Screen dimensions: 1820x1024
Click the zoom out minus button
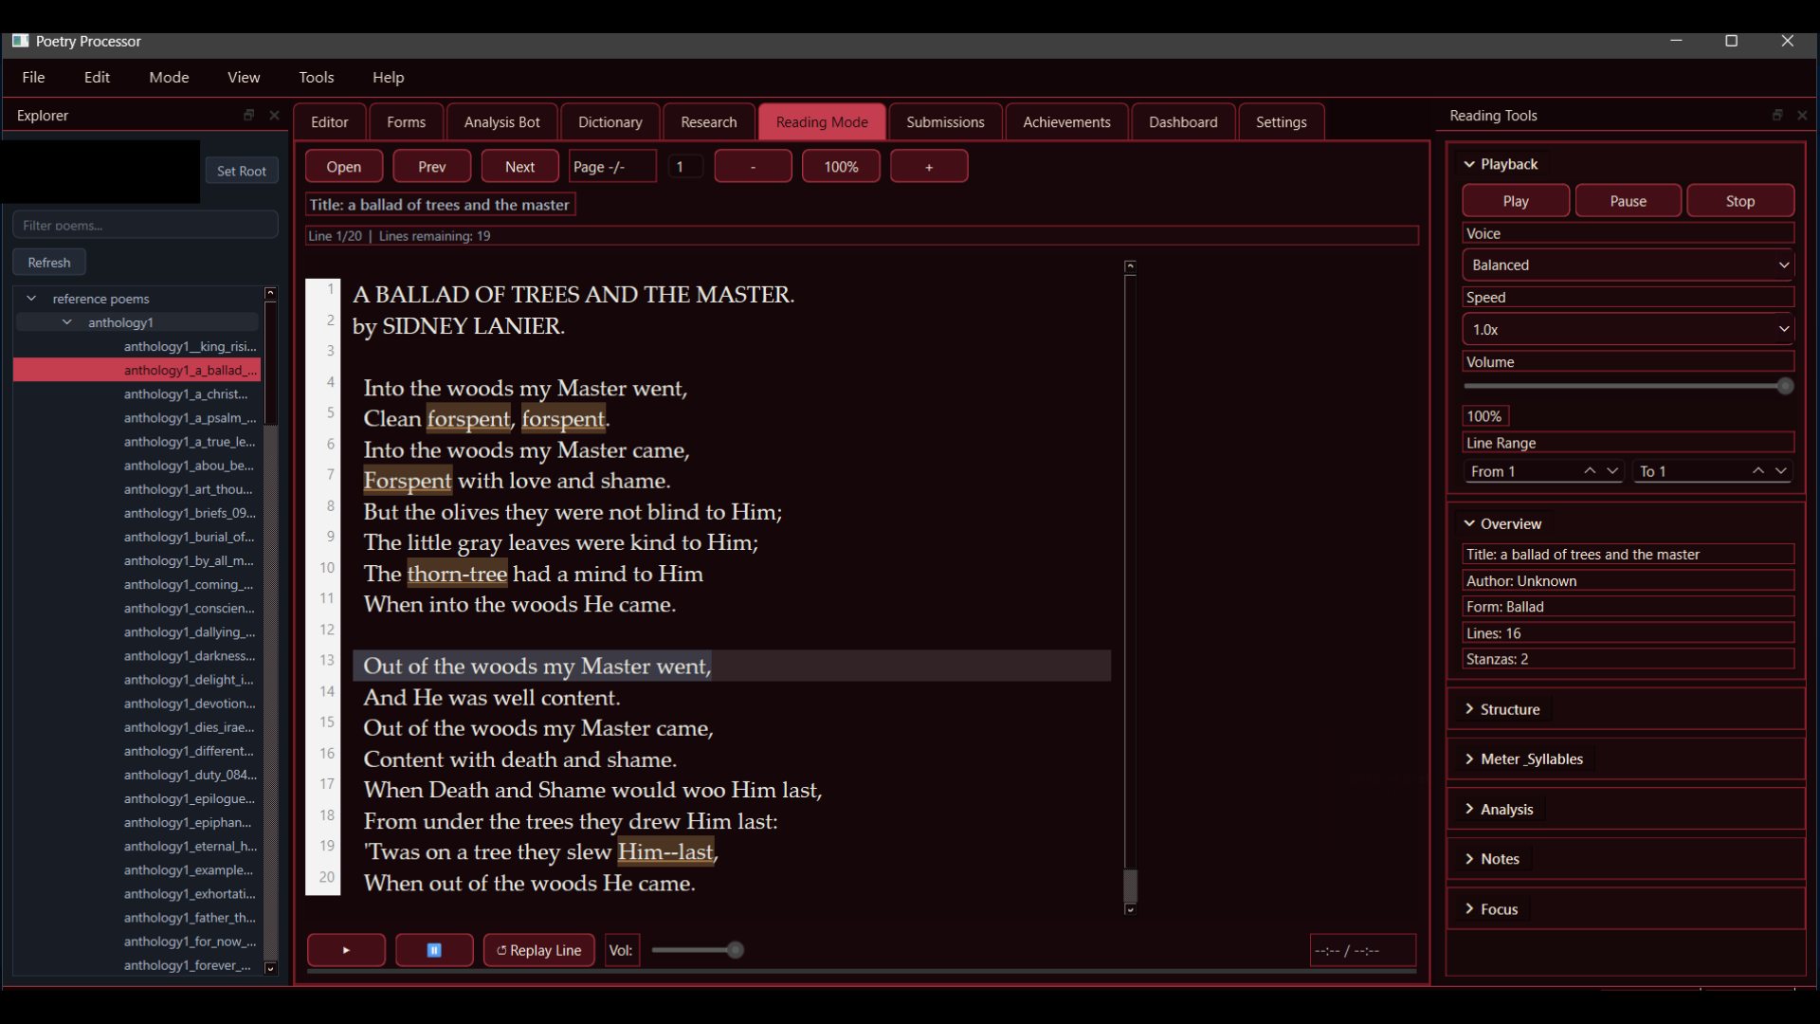click(x=753, y=167)
